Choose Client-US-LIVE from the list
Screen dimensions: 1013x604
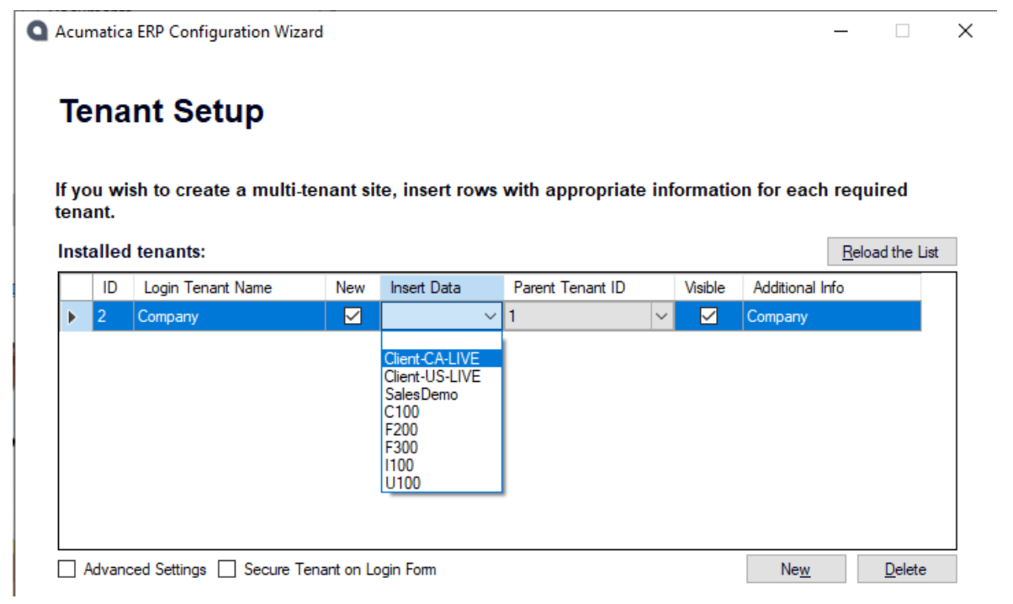(x=442, y=376)
